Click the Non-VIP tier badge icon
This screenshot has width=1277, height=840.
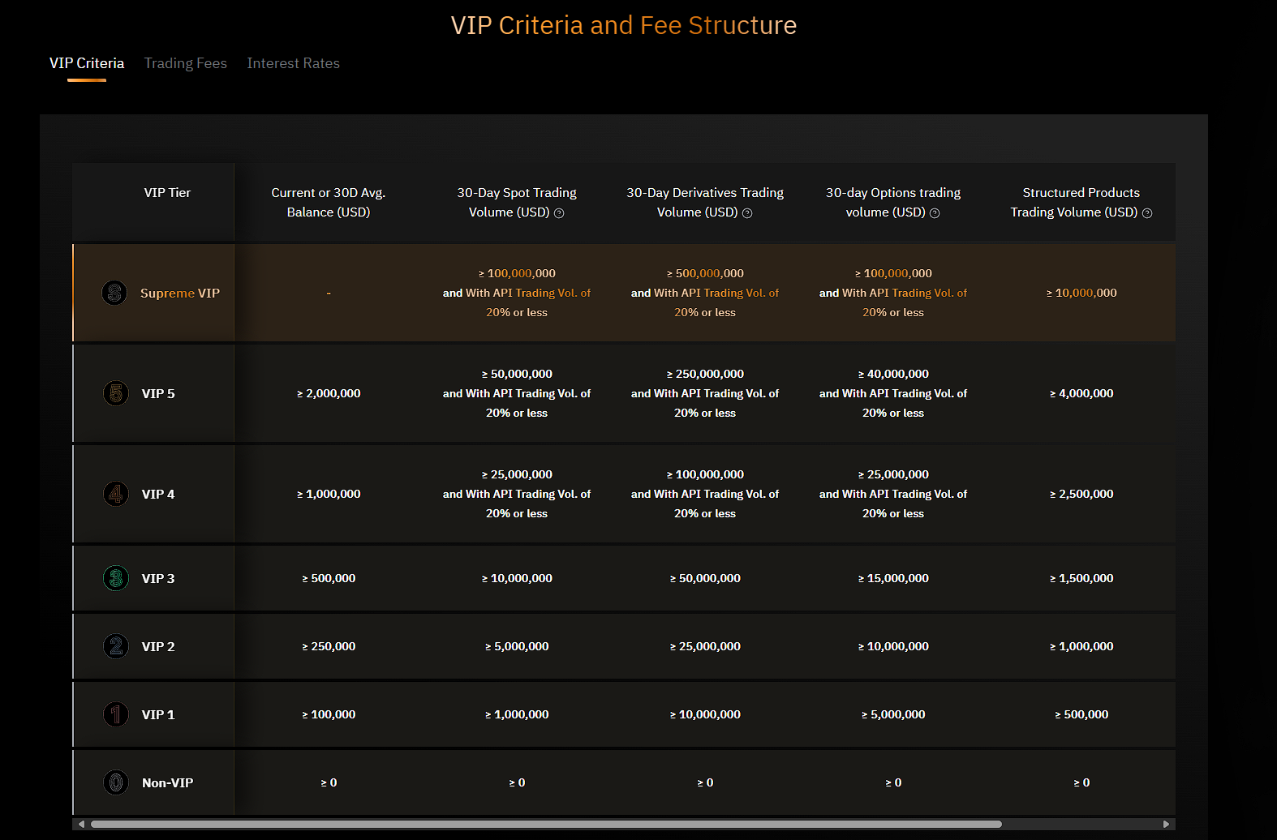coord(116,782)
